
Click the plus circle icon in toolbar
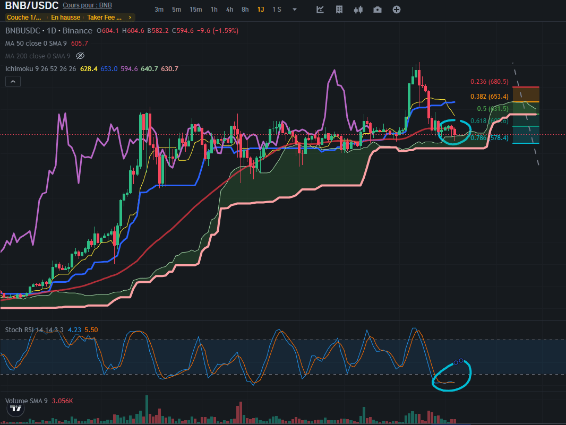point(396,10)
